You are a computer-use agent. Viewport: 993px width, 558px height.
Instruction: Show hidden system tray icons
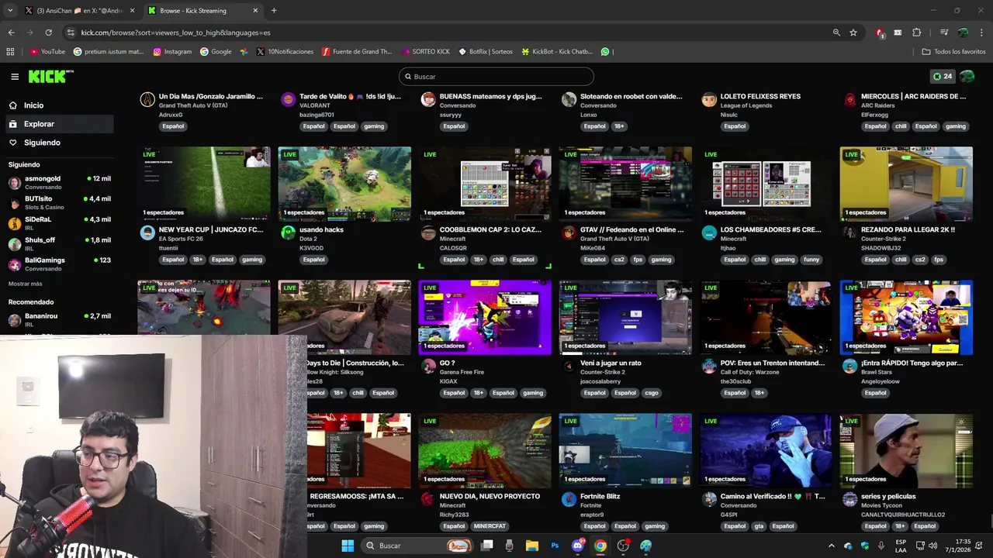click(x=831, y=546)
